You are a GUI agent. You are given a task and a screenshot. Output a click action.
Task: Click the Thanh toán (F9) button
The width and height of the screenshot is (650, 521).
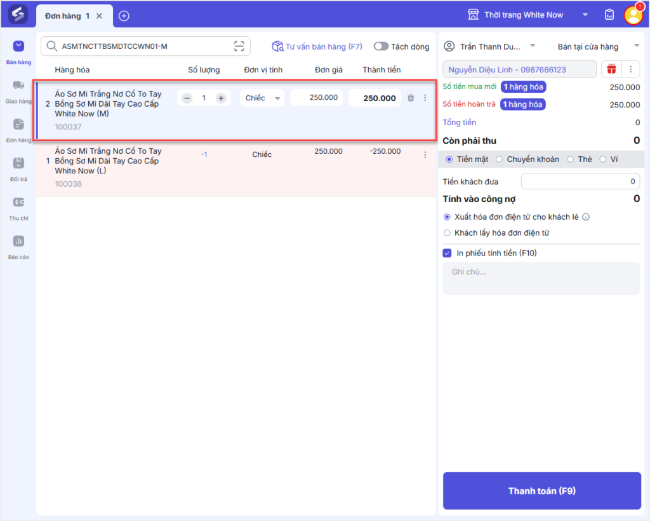click(542, 491)
